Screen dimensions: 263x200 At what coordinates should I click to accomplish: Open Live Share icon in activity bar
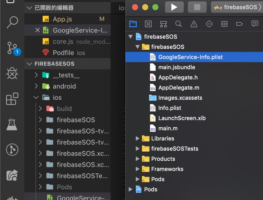(x=12, y=175)
